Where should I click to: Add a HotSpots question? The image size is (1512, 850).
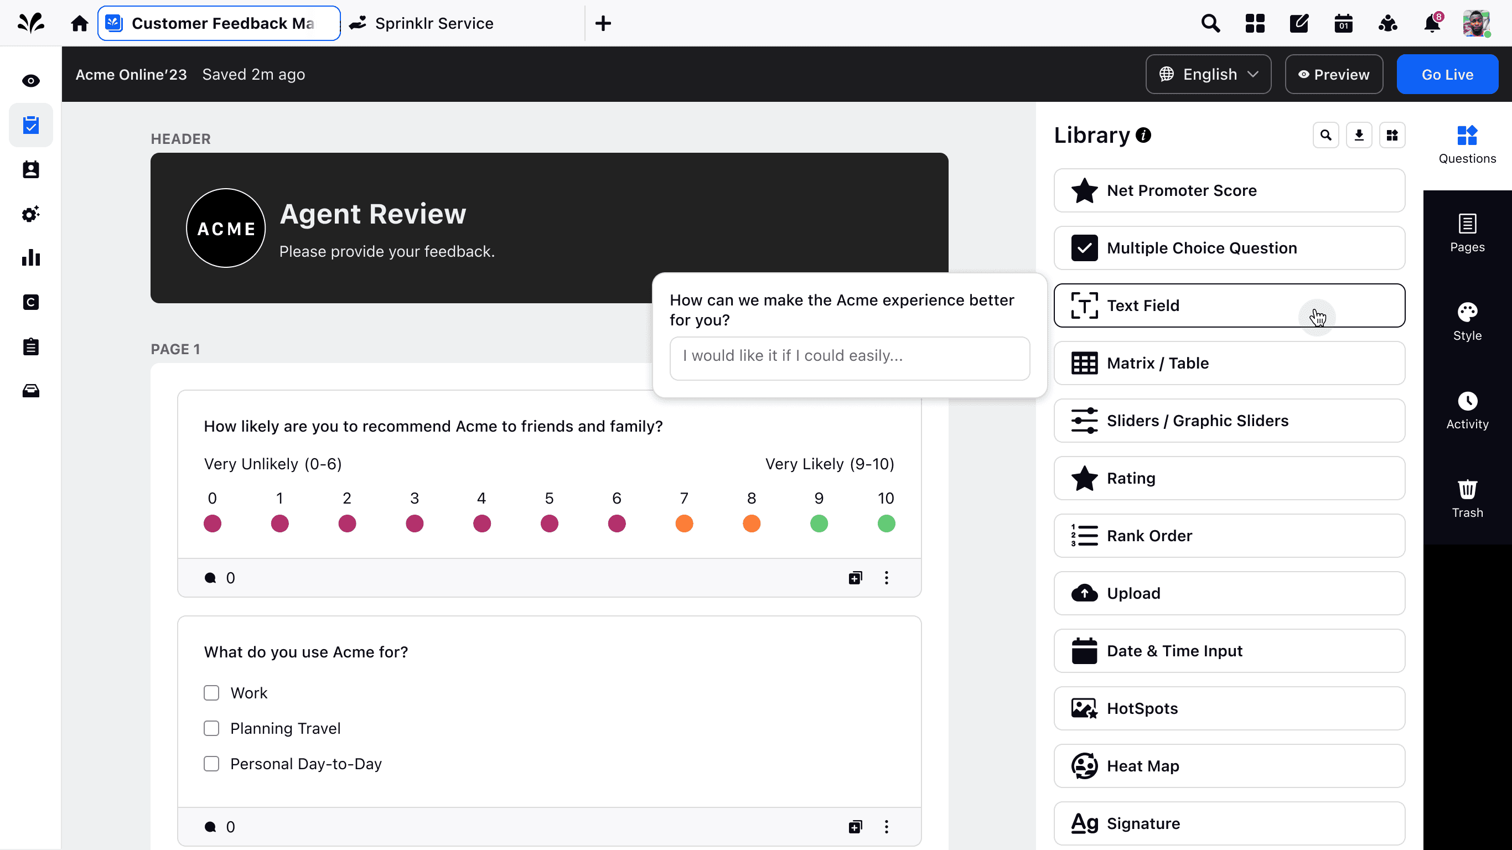tap(1229, 708)
